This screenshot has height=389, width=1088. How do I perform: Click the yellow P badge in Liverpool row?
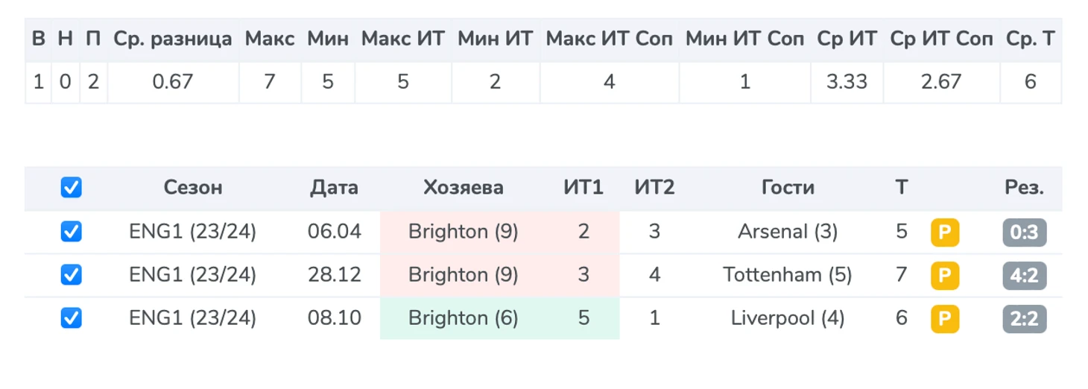(x=944, y=319)
